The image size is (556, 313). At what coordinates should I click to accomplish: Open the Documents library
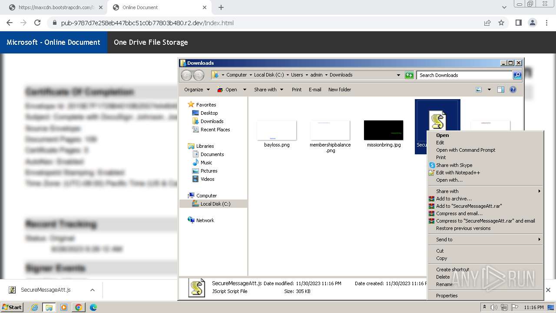[212, 154]
